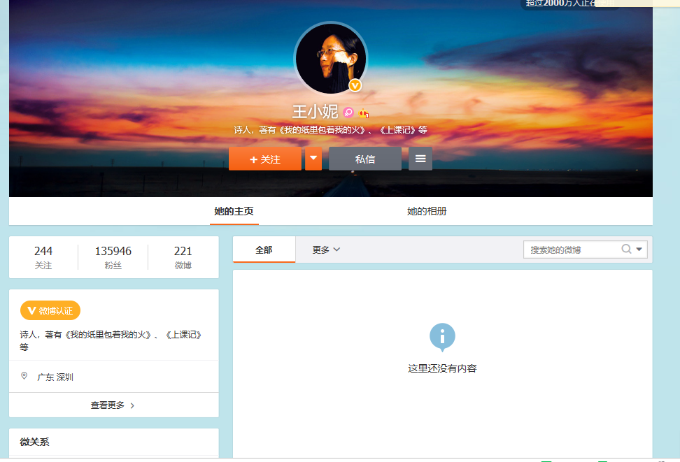Select the 全部 tab above the feed
The image size is (680, 462).
[x=264, y=249]
